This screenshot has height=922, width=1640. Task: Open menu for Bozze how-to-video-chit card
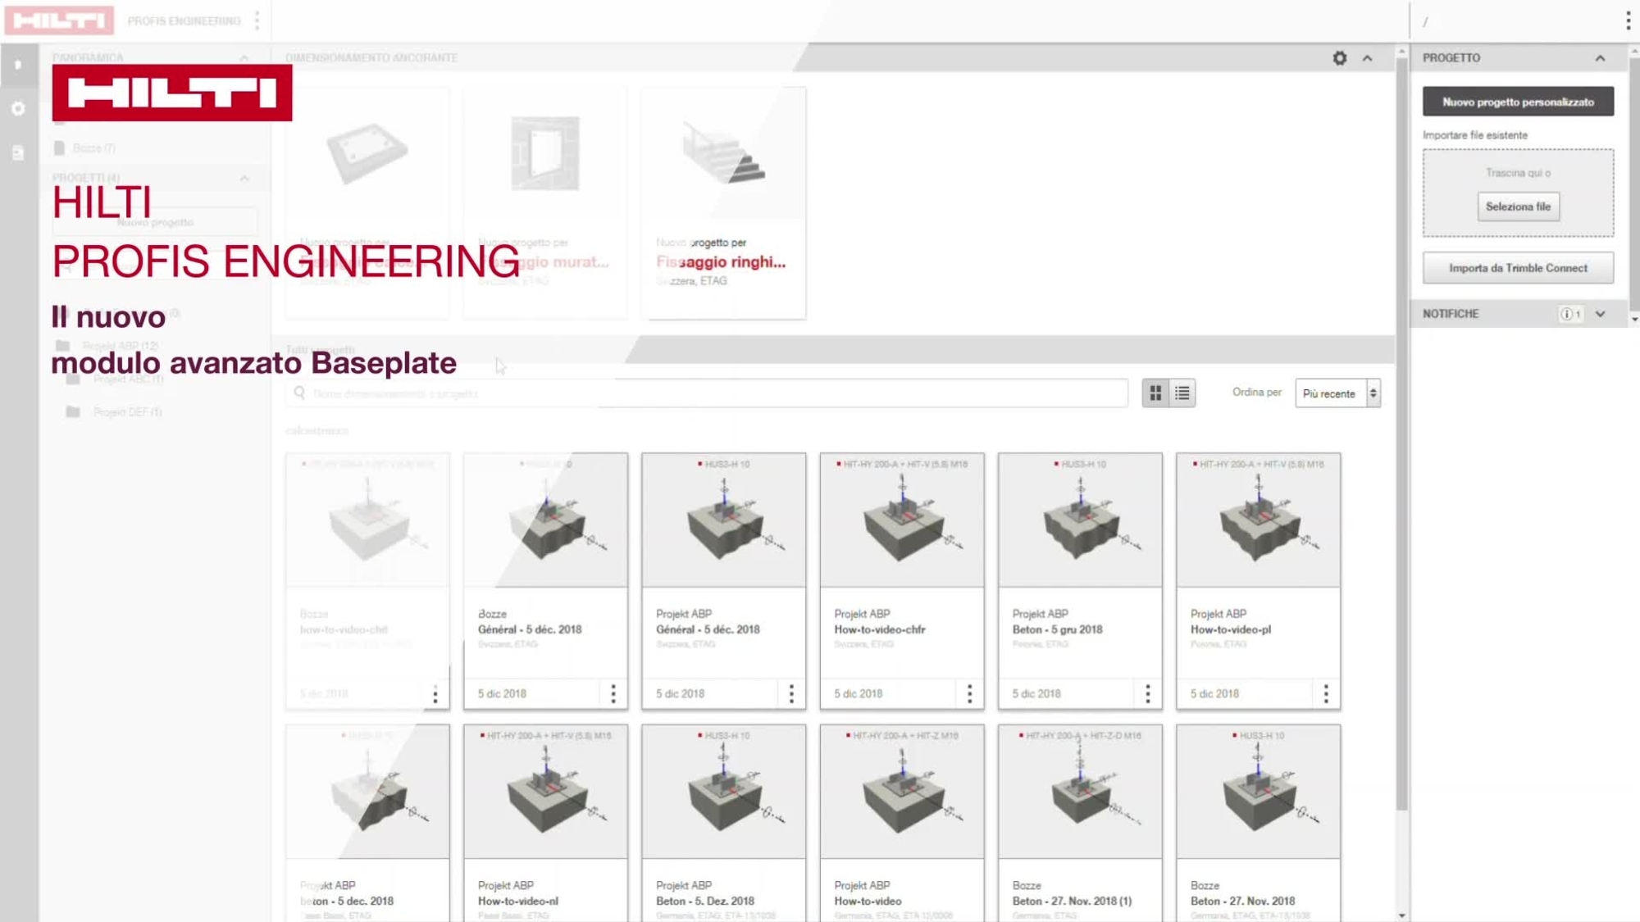435,694
